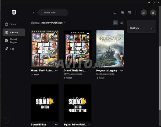Minimize the launcher window
The width and height of the screenshot is (161, 127).
pyautogui.click(x=149, y=2)
